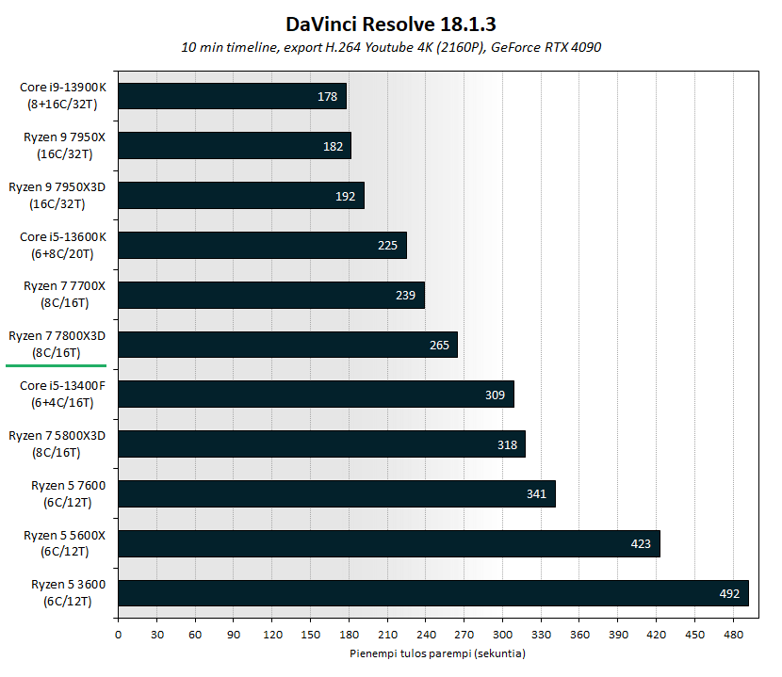The width and height of the screenshot is (782, 677).
Task: Click the Core i5-13400F bar value 309
Action: (496, 395)
